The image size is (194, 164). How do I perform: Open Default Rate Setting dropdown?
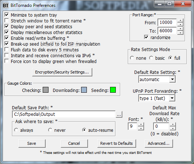pyautogui.click(x=172, y=79)
